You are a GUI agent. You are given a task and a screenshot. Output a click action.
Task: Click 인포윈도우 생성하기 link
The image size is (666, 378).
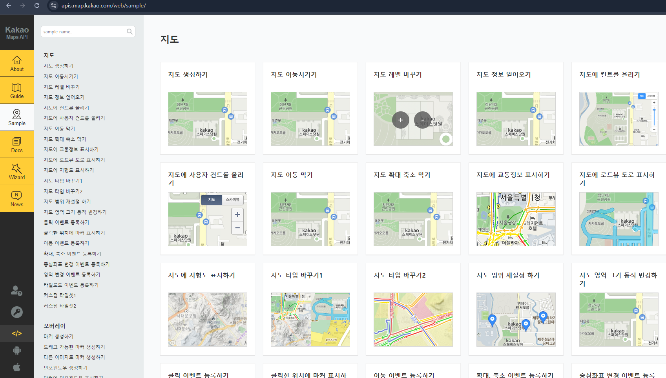point(66,368)
